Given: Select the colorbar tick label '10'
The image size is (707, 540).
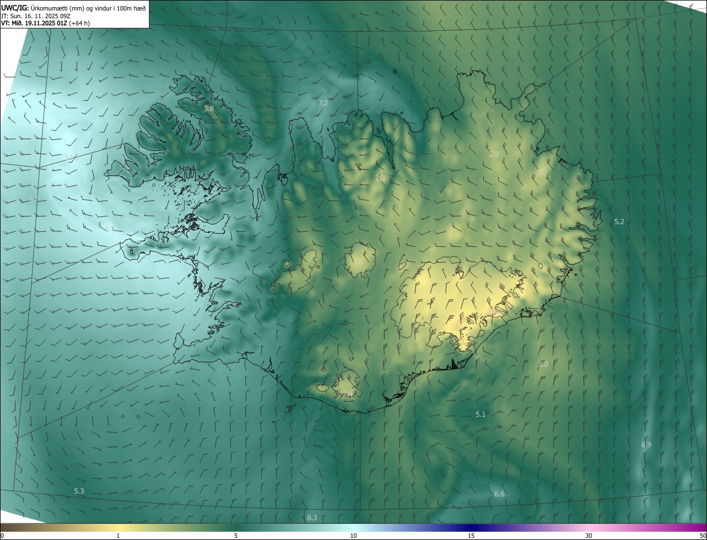Looking at the screenshot, I should [353, 536].
